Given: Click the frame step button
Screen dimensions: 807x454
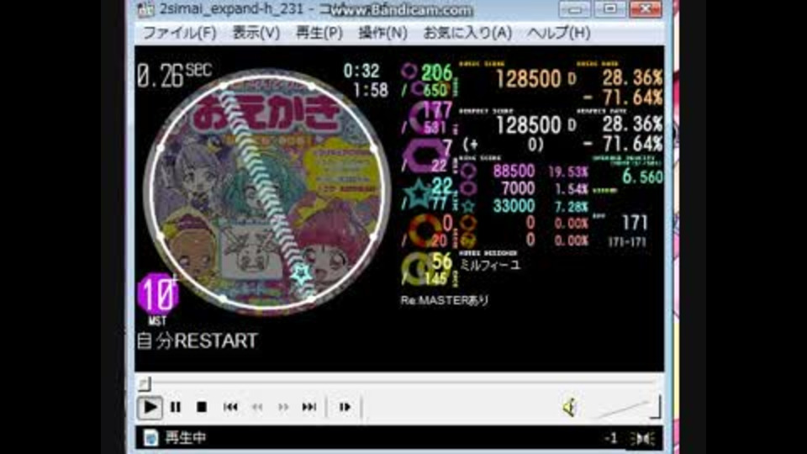Looking at the screenshot, I should pyautogui.click(x=345, y=407).
